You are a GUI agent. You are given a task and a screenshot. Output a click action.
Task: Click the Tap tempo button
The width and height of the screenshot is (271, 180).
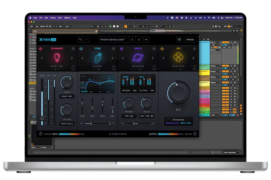tap(37, 27)
